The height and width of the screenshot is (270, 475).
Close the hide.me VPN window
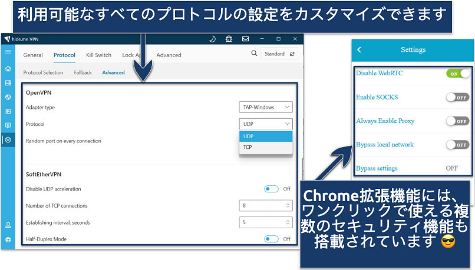pos(295,39)
